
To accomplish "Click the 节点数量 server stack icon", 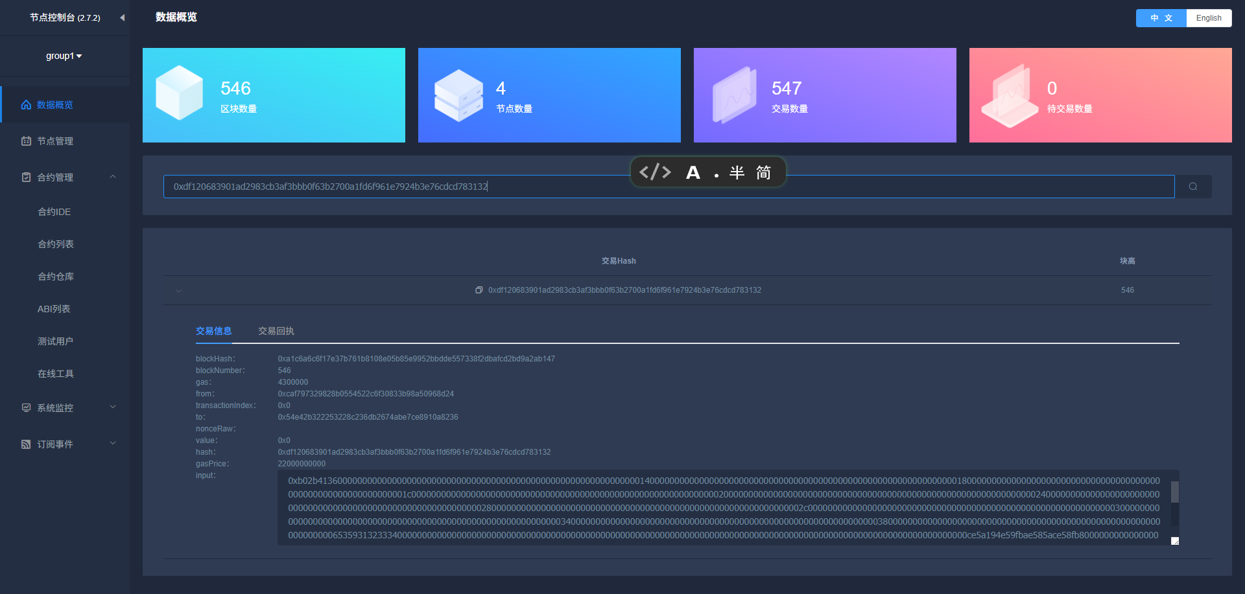I will click(459, 95).
